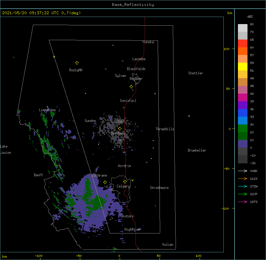266x260 pixels.
Task: Click the dBZ legend heading
Action: [250, 16]
